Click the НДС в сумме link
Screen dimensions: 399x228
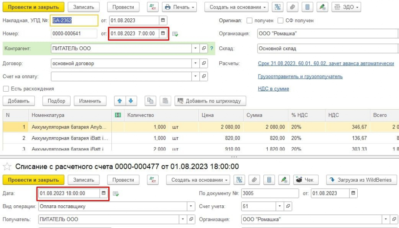[274, 89]
